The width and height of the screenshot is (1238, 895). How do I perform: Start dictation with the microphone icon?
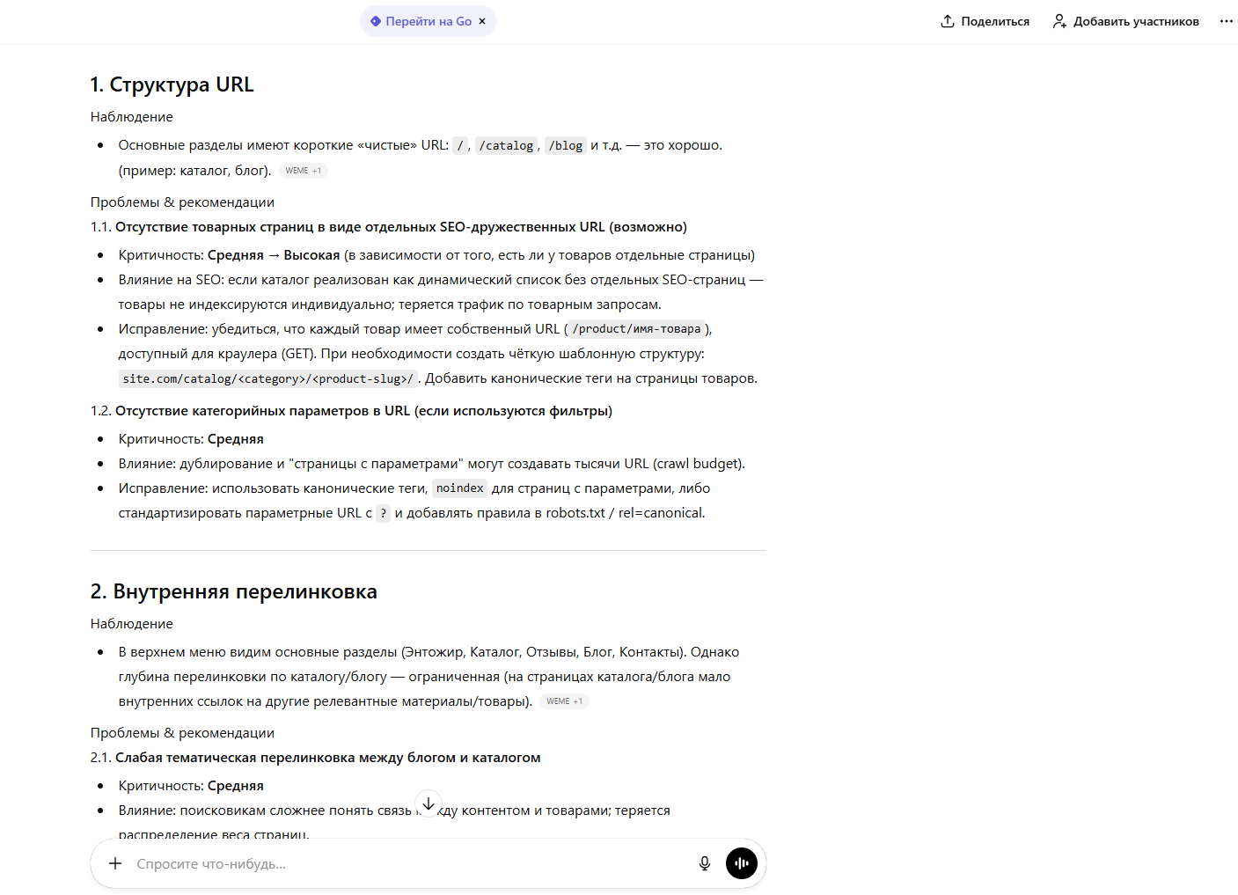coord(705,863)
